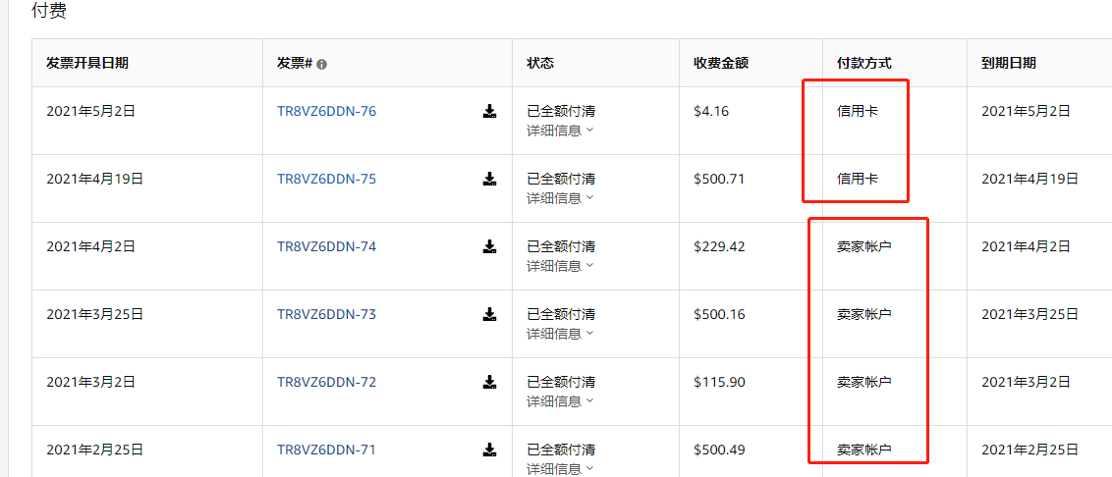Open invoice link TR8VZ6DDN-76
The width and height of the screenshot is (1112, 477).
[326, 111]
